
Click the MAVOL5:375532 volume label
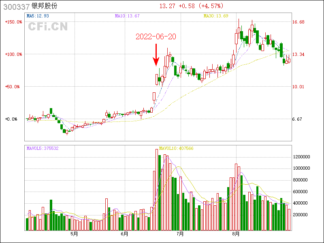click(43, 148)
